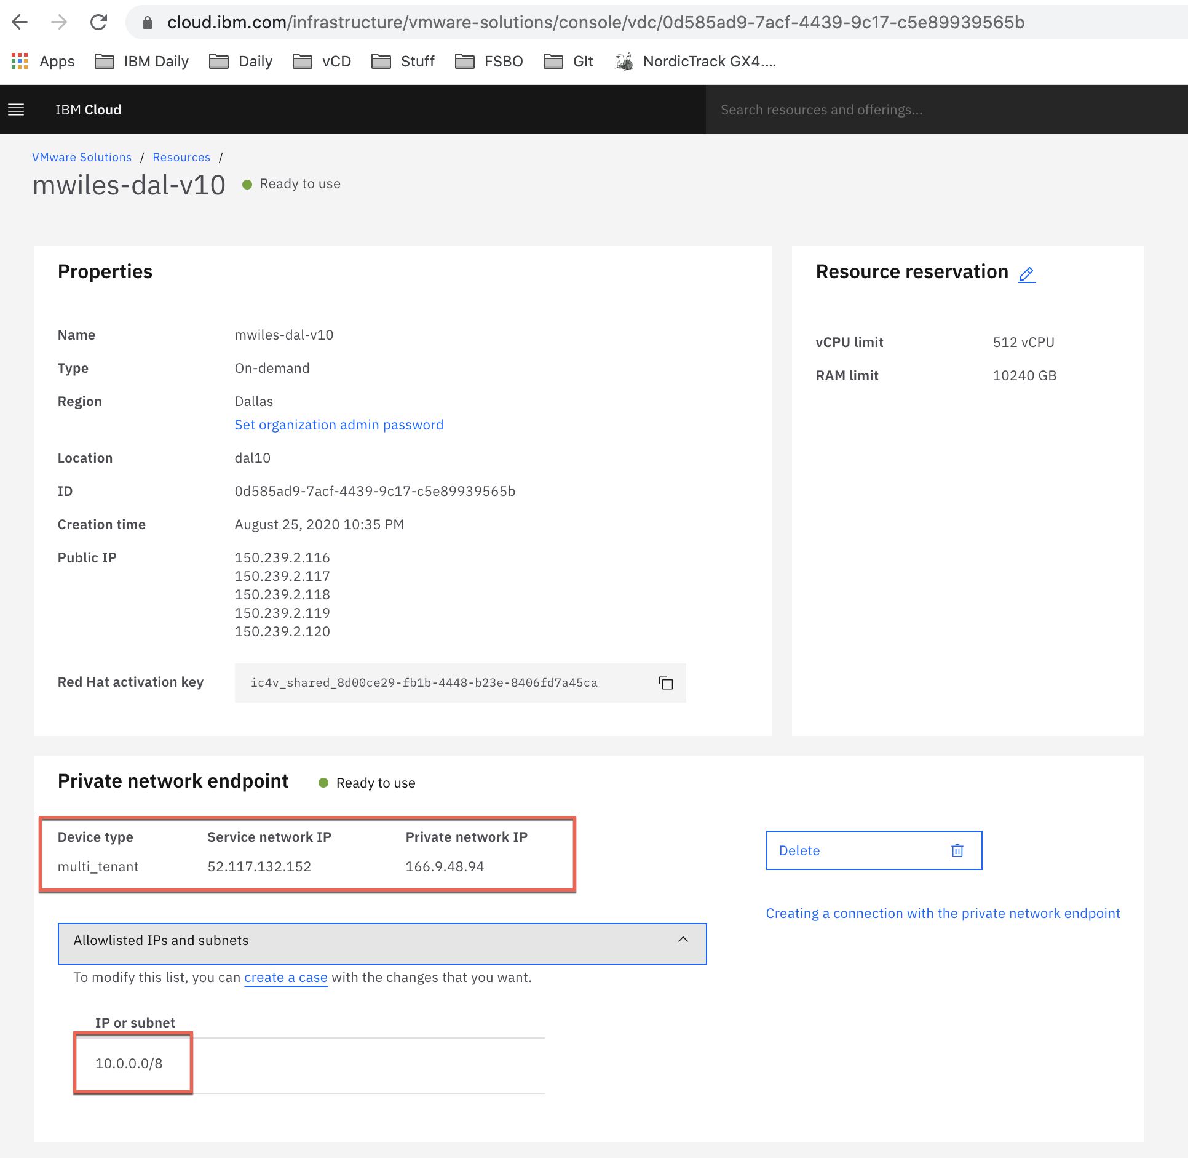Open the IBM Cloud hamburger navigation menu
Image resolution: width=1188 pixels, height=1158 pixels.
[16, 110]
